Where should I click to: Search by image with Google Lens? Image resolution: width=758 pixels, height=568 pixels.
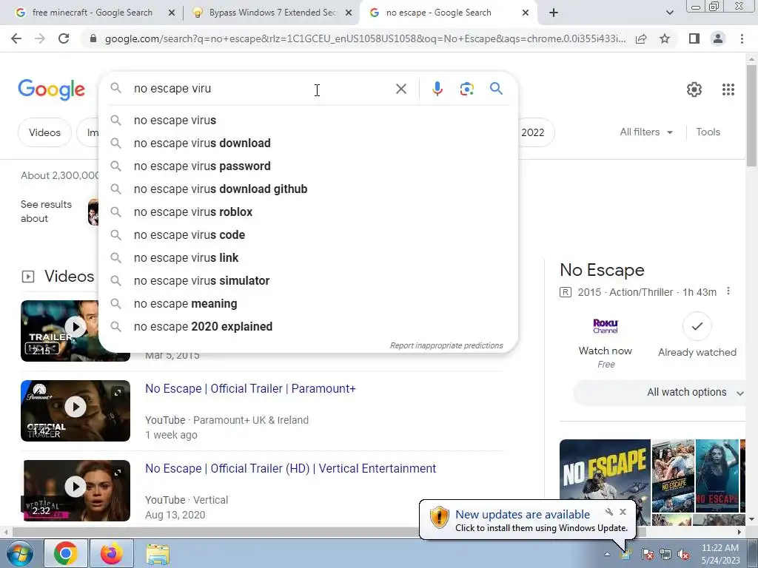click(466, 89)
